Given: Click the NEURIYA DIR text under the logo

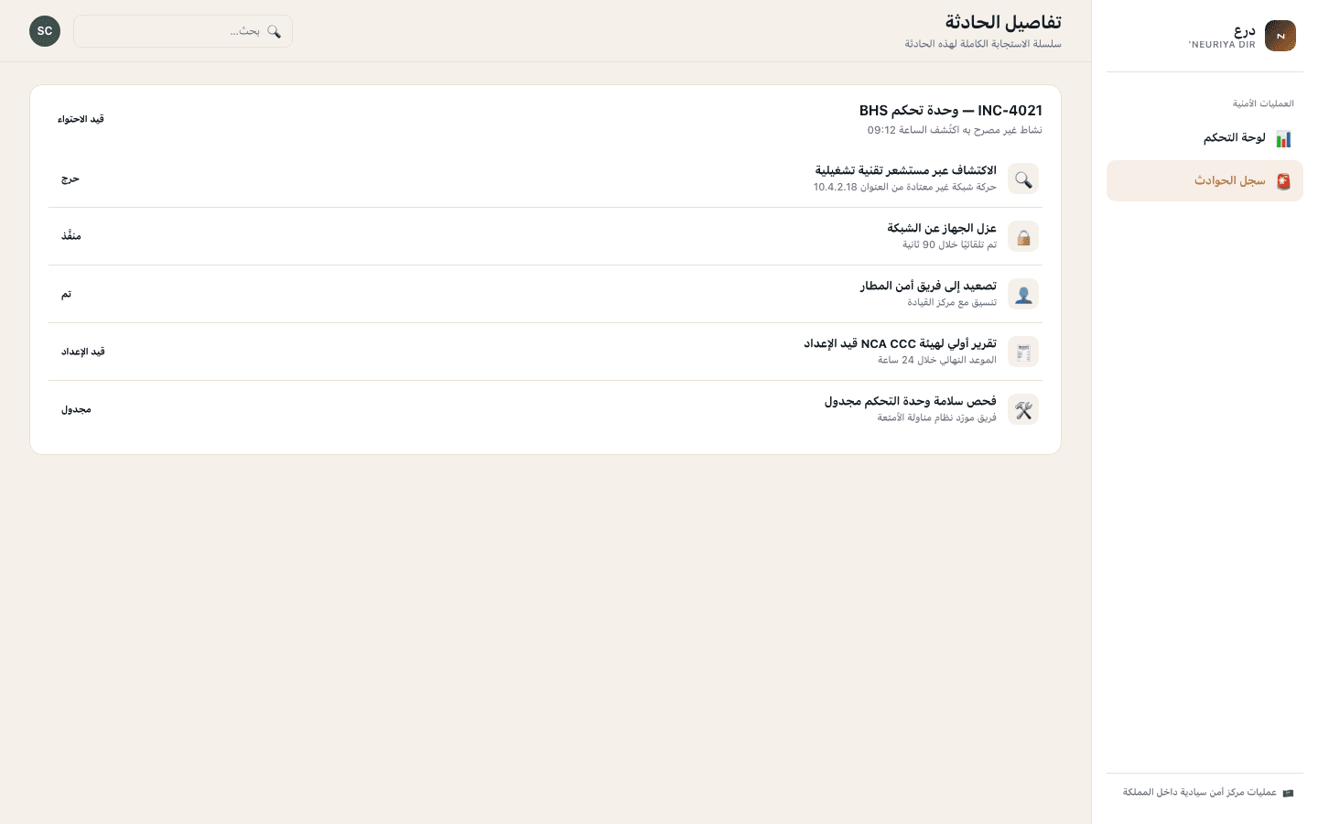Looking at the screenshot, I should 1222,45.
